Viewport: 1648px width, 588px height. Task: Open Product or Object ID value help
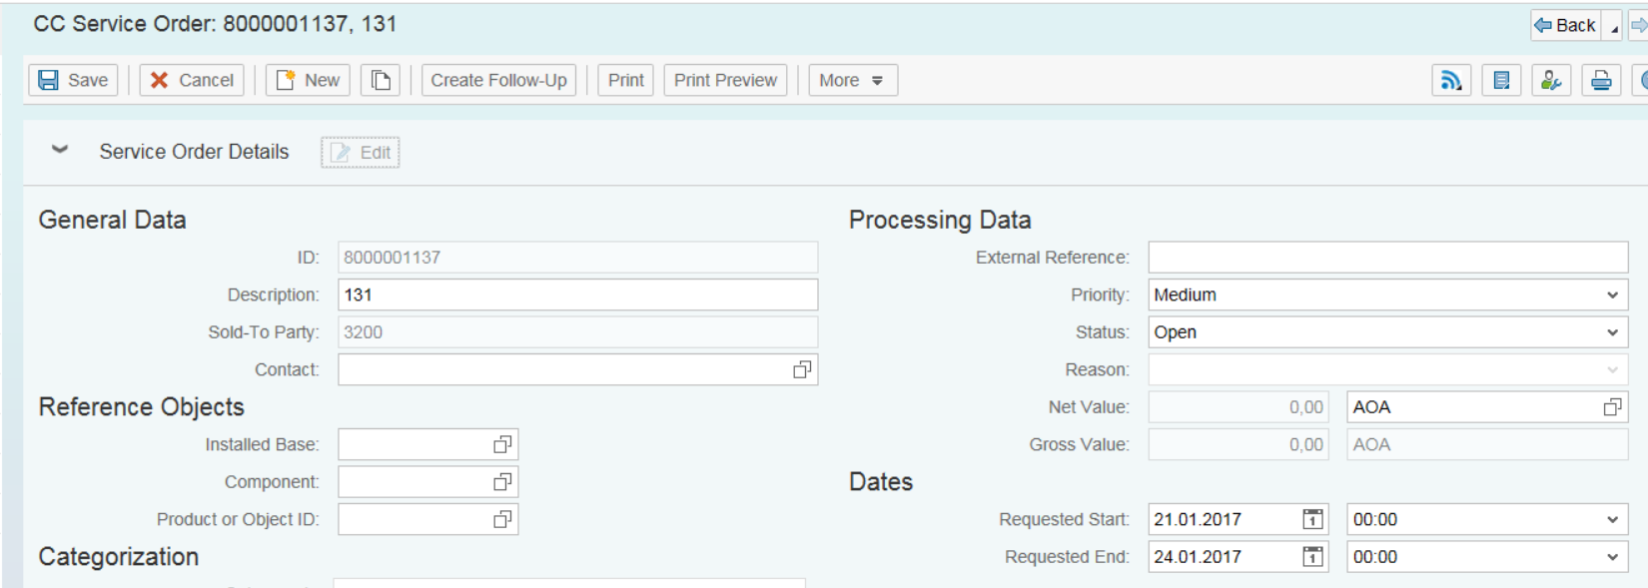click(x=502, y=519)
